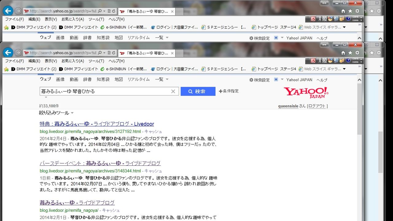Viewport: 393px width, 221px height.
Task: Click the IME help question mark in front window
Action: coord(348,60)
